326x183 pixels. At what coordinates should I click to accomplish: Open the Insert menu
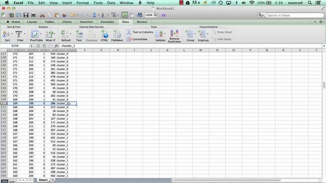(x=67, y=3)
